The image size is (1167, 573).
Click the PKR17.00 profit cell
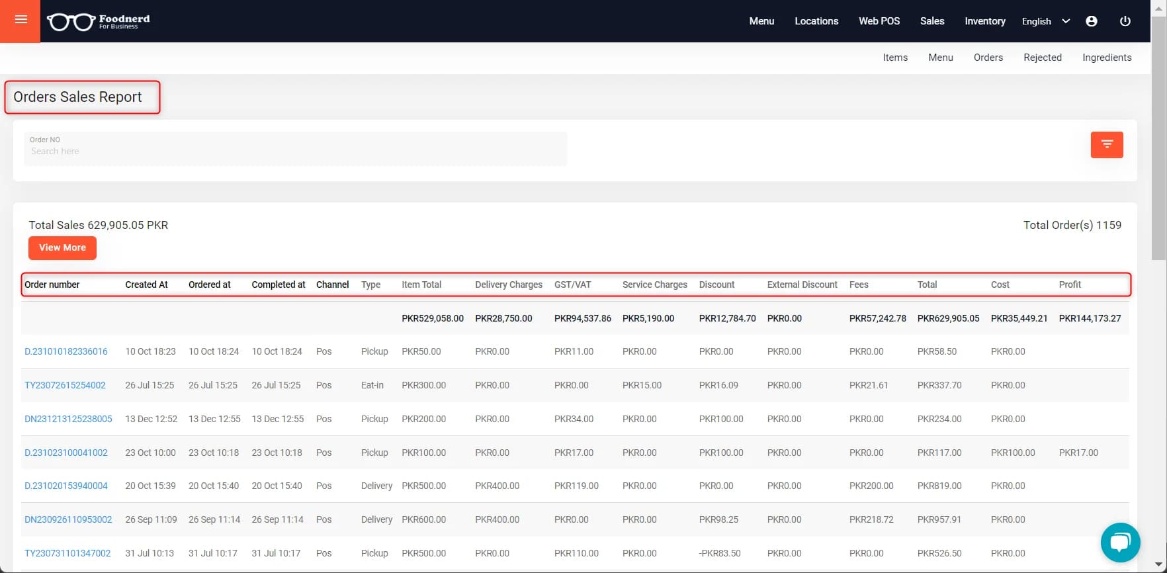(1078, 453)
